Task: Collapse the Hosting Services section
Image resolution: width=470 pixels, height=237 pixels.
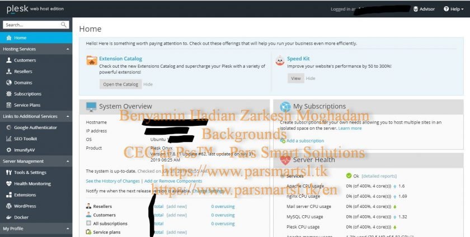Action: point(68,49)
